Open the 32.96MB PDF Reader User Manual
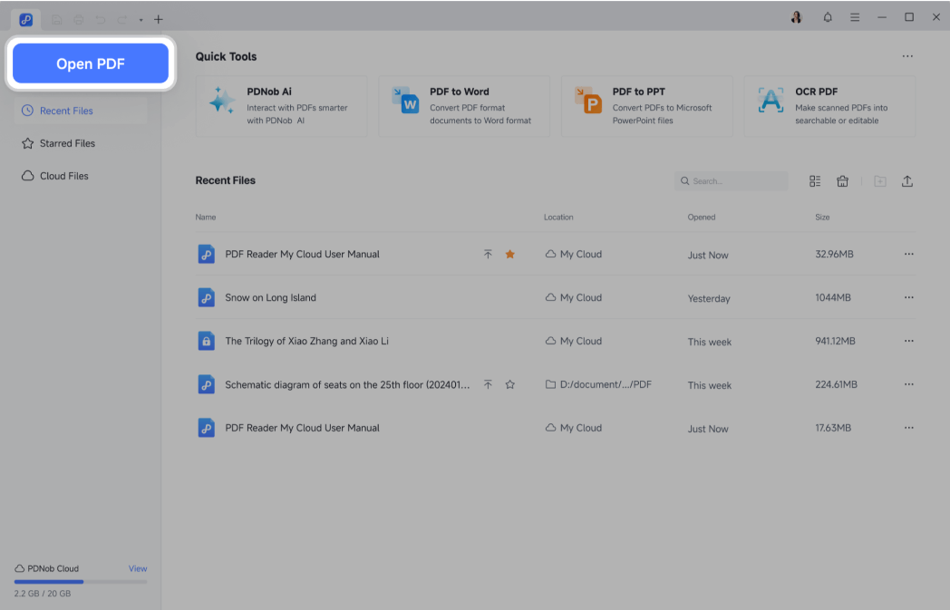950x610 pixels. [x=302, y=255]
